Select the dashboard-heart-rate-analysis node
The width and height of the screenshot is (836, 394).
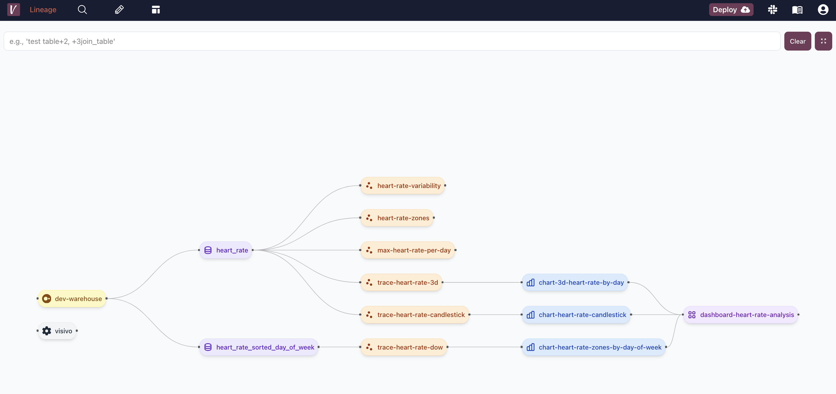(740, 315)
